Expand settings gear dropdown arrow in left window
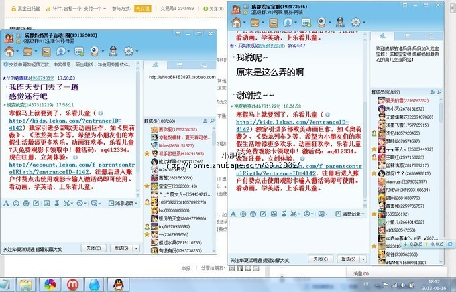This screenshot has width=456, height=292. [x=137, y=52]
